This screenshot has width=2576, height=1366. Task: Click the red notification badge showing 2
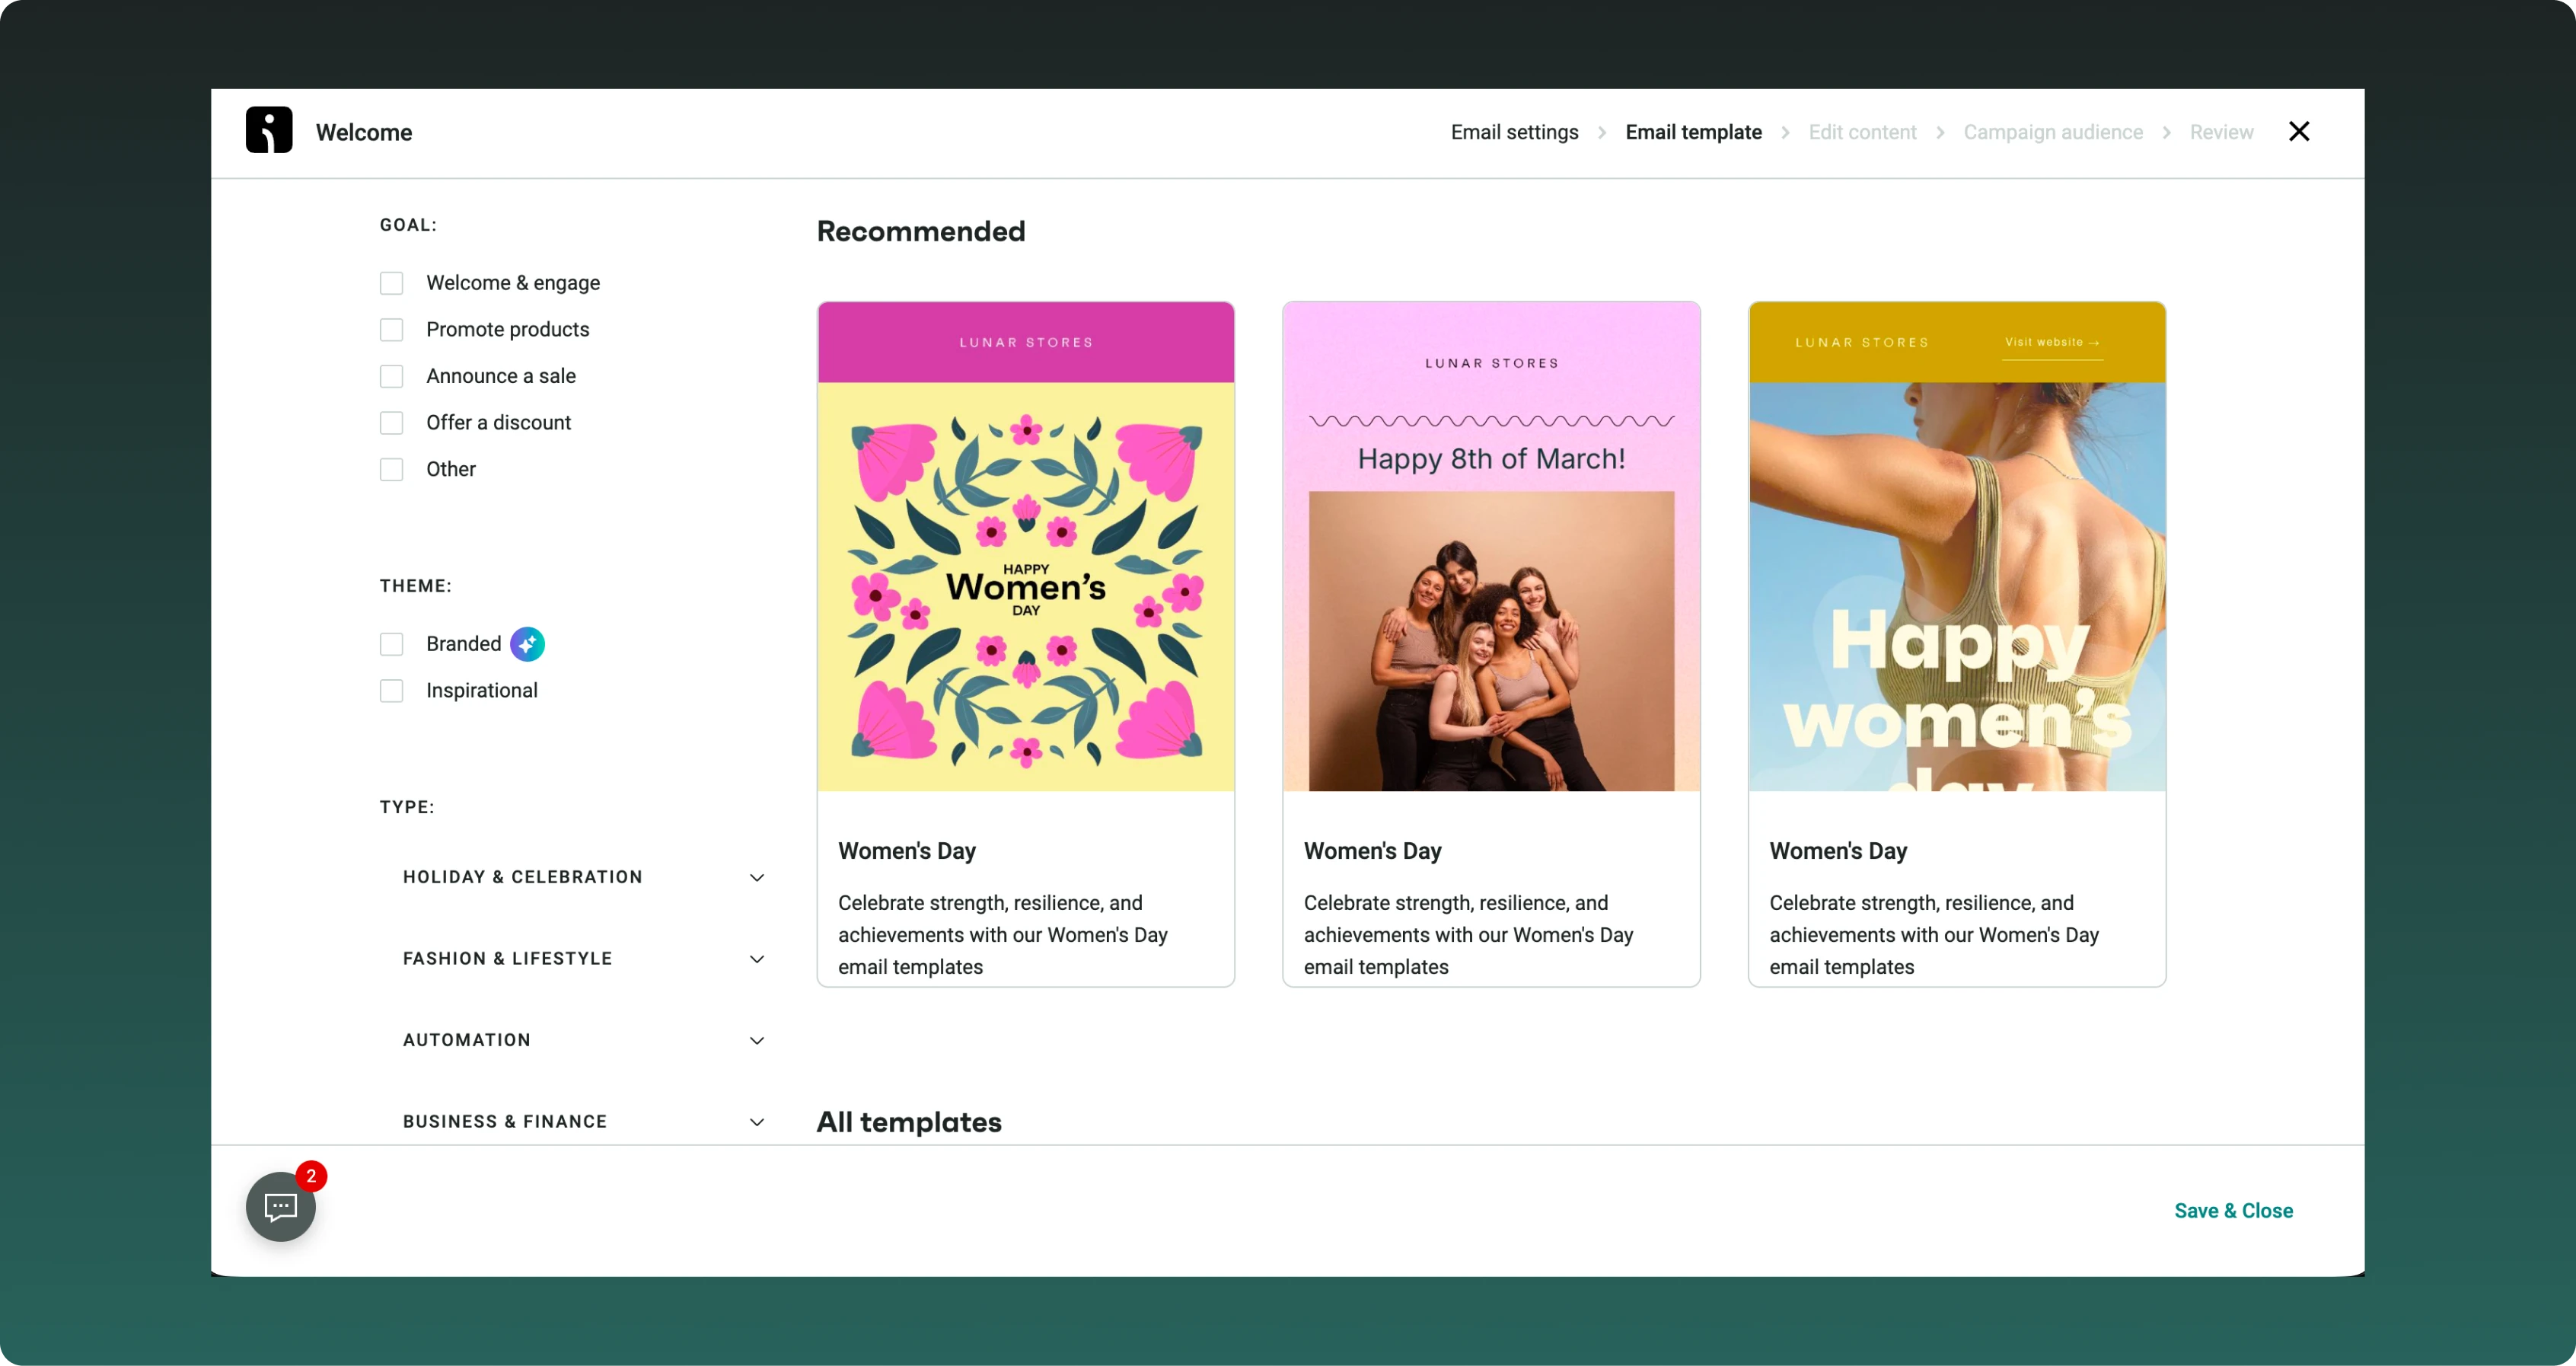click(311, 1176)
